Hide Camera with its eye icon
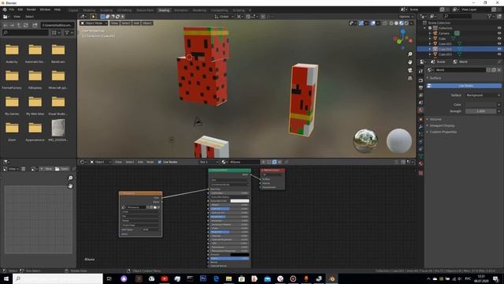Screen dimensions: 504x284 click(x=499, y=33)
